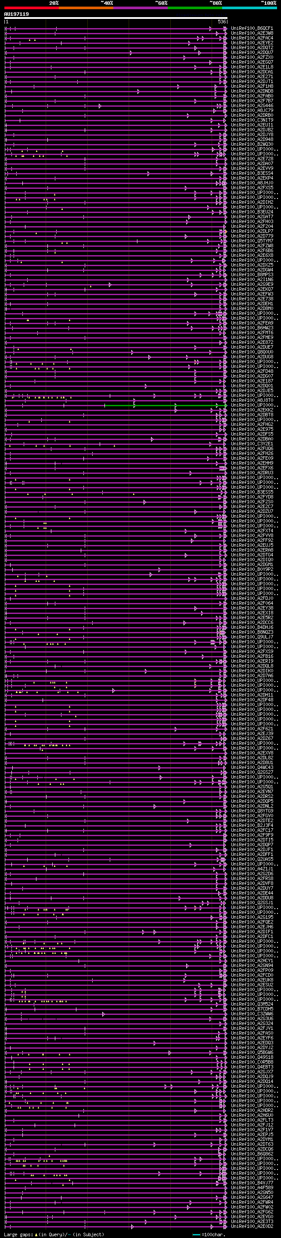Open hit UniRef100_A2E728
The image size is (281, 1238).
click(252, 159)
